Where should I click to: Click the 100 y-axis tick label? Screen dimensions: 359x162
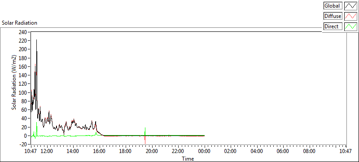tap(23, 92)
